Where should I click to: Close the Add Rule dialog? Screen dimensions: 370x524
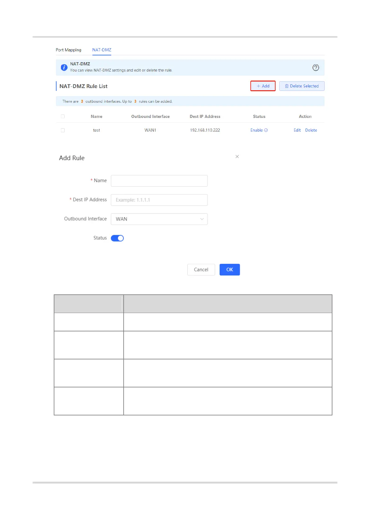[x=237, y=157]
